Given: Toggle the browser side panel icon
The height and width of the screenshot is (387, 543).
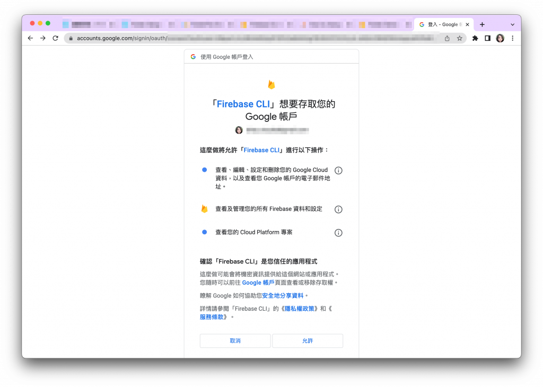Looking at the screenshot, I should pyautogui.click(x=488, y=38).
